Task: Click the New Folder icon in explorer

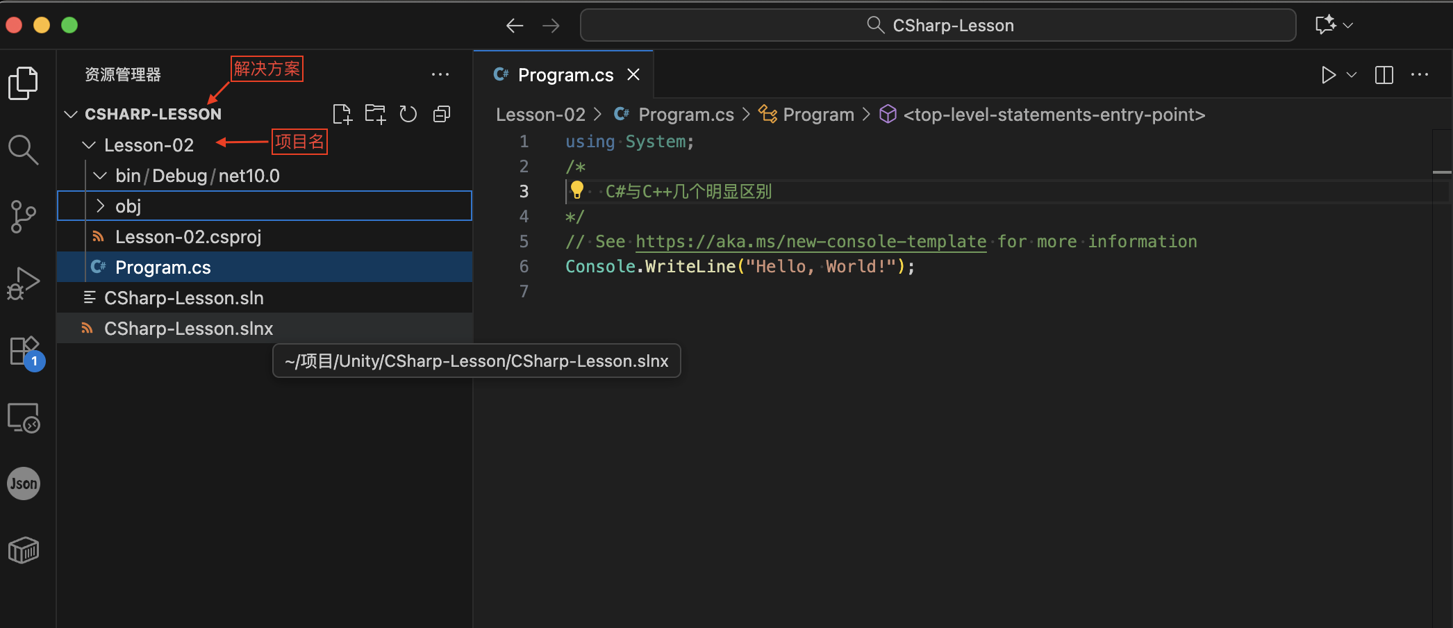Action: coord(375,114)
